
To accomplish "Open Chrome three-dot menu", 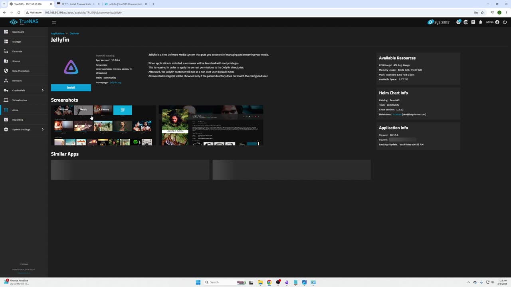I will tap(506, 12).
